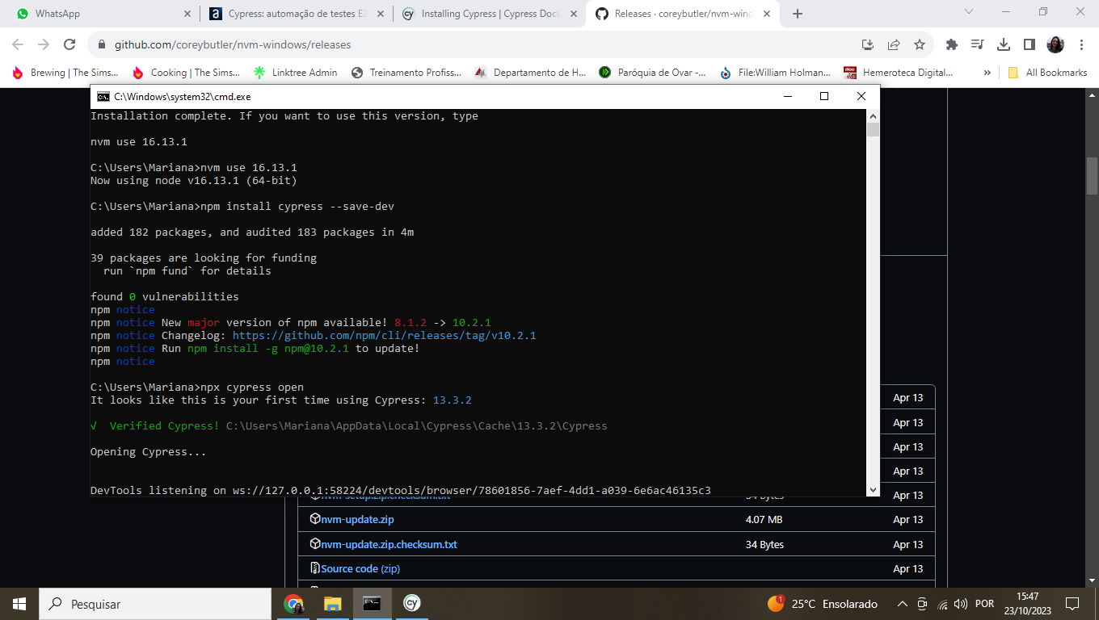The height and width of the screenshot is (620, 1099).
Task: Select the Command Prompt taskbar icon
Action: tap(372, 604)
